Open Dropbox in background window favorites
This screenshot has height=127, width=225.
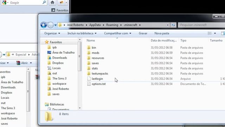(6, 92)
